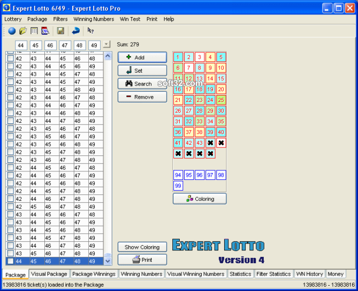
Task: Activate the What's This help pointer icon
Action: tap(90, 30)
